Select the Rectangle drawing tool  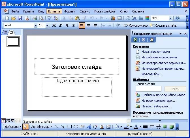point(69,127)
